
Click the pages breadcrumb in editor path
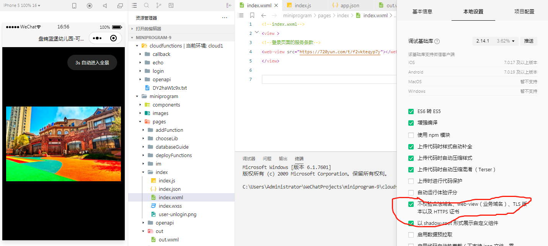tap(324, 15)
